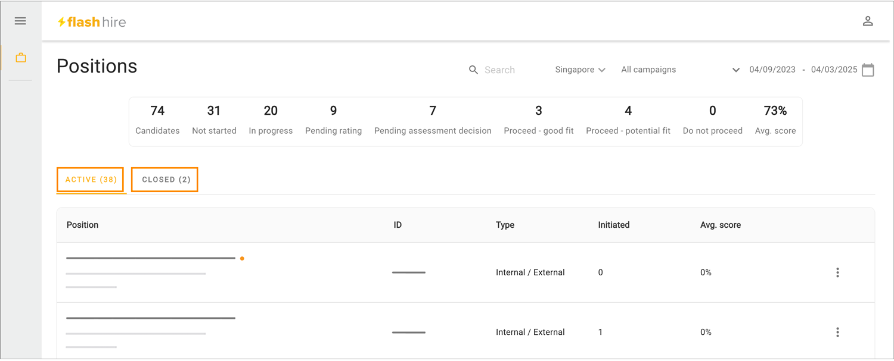Click the 3 Proceed - good fit stat

(x=539, y=121)
